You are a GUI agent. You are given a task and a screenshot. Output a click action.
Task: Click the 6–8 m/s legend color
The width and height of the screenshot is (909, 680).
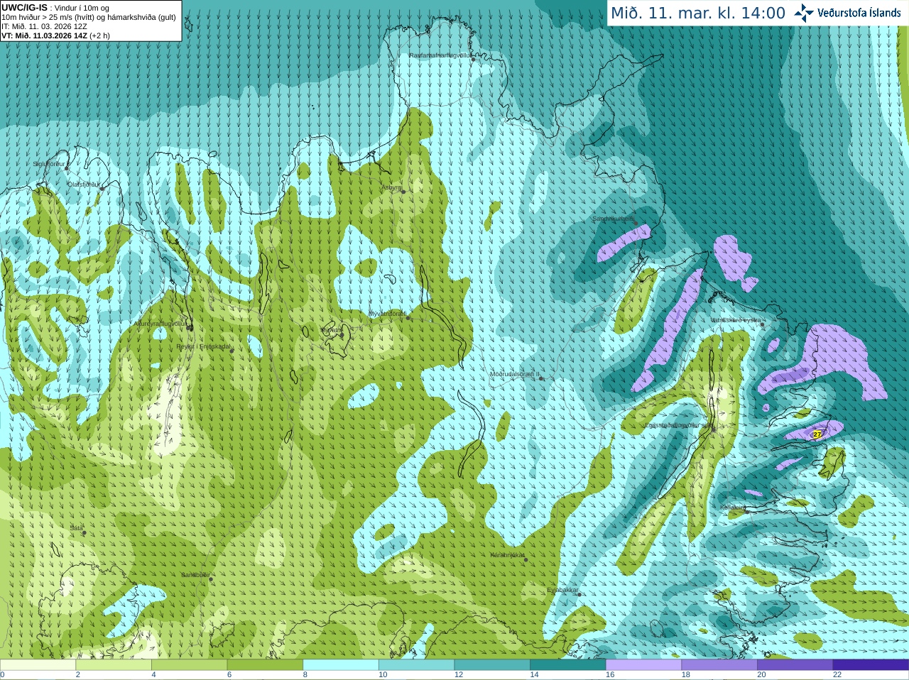(x=265, y=665)
